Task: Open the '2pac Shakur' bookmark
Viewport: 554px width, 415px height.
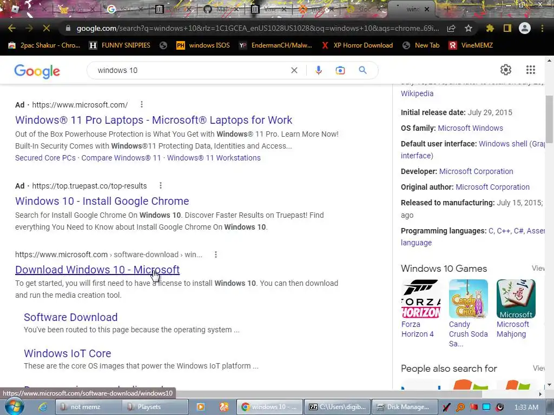Action: [44, 45]
